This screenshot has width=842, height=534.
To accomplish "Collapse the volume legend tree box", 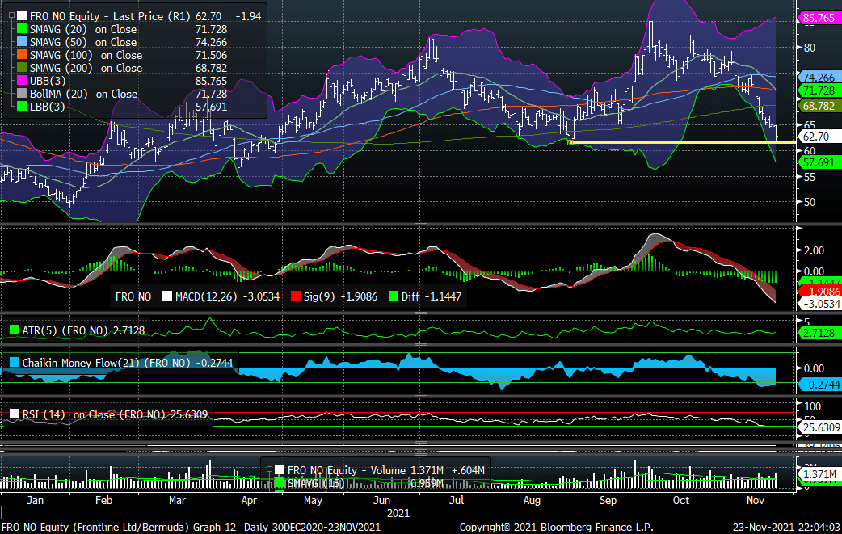I will (270, 469).
